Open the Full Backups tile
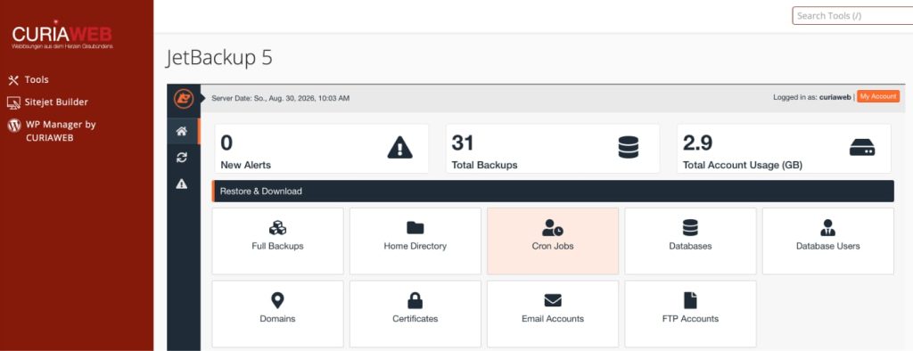This screenshot has height=351, width=913. point(278,241)
